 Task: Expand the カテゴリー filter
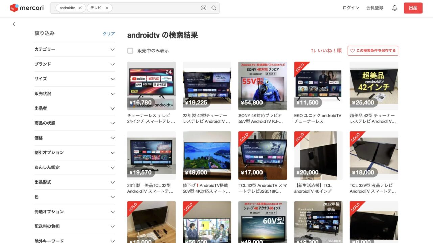pyautogui.click(x=75, y=49)
